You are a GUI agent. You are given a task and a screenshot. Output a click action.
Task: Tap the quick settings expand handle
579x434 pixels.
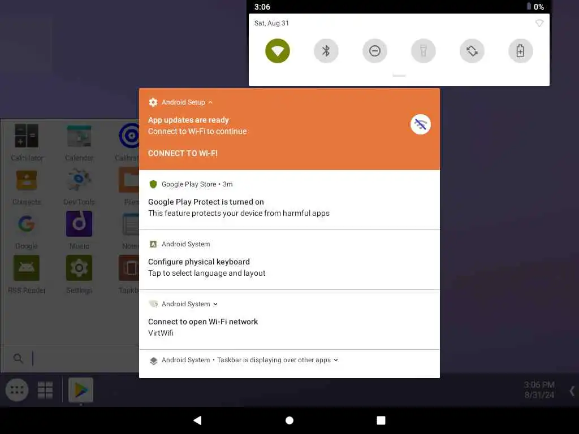[399, 76]
